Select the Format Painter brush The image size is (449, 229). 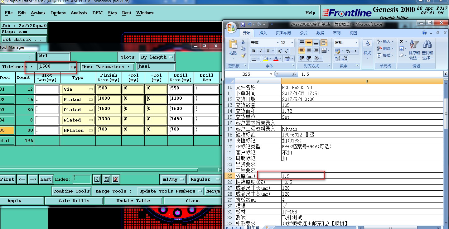[x=243, y=55]
